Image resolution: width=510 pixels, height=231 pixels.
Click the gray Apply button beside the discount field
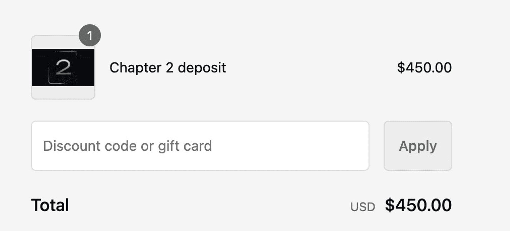click(418, 146)
